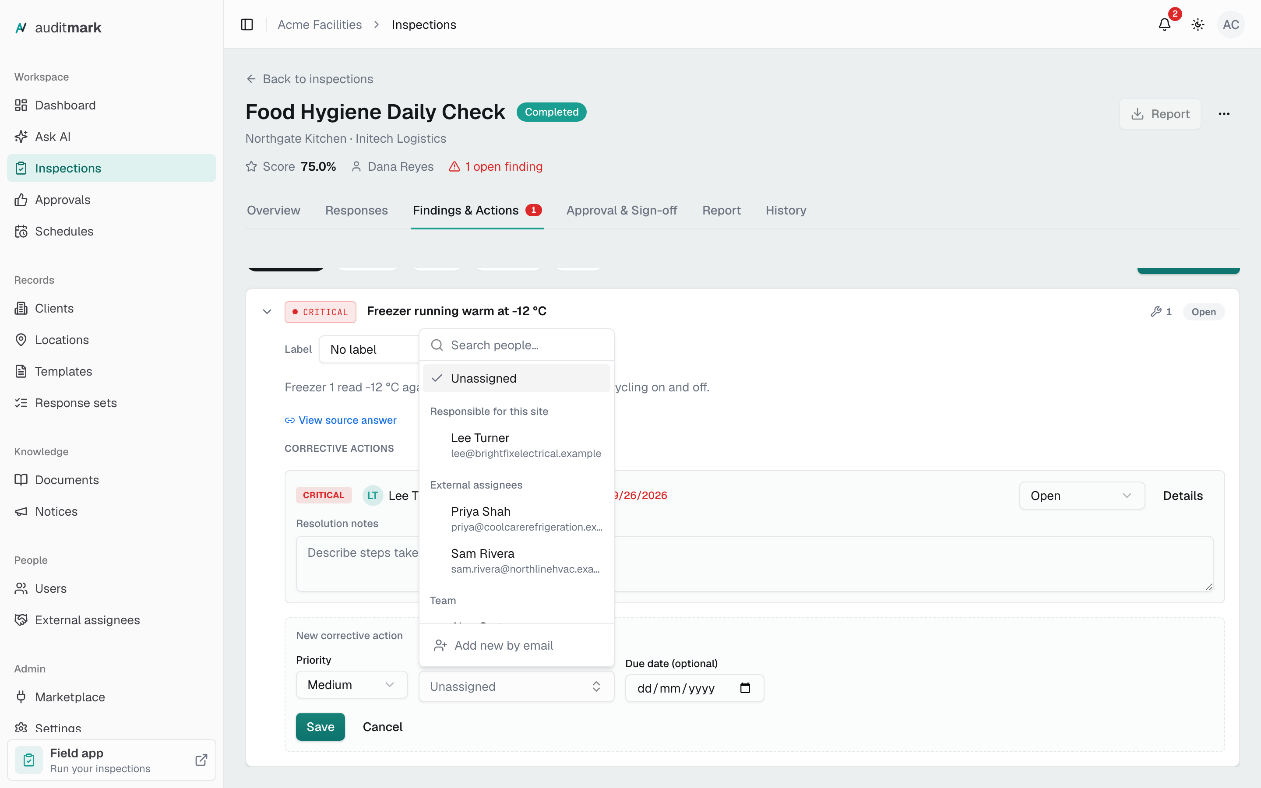Click the Completed status badge
The height and width of the screenshot is (788, 1261).
pos(551,112)
